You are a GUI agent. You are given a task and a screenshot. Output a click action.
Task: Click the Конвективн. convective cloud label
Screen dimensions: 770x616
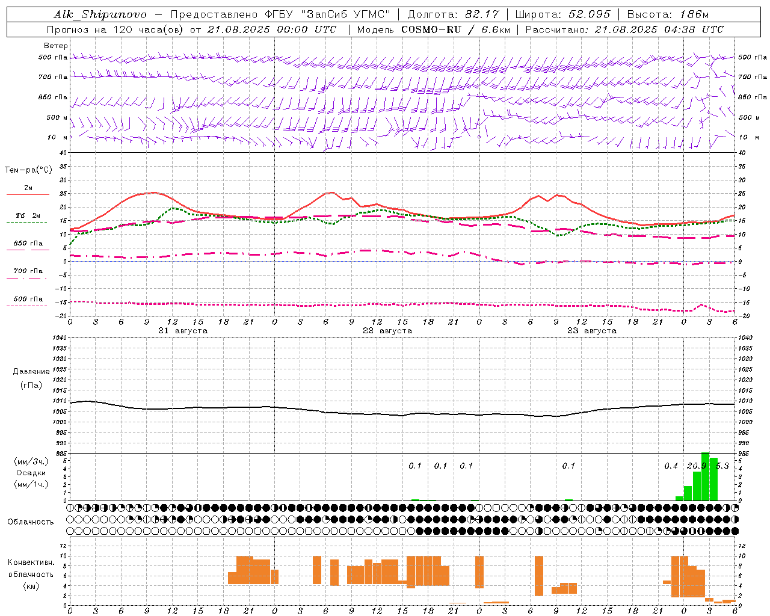click(x=31, y=562)
